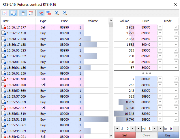180x139 pixels.
Task: Click the Buy button
Action: coord(168,135)
